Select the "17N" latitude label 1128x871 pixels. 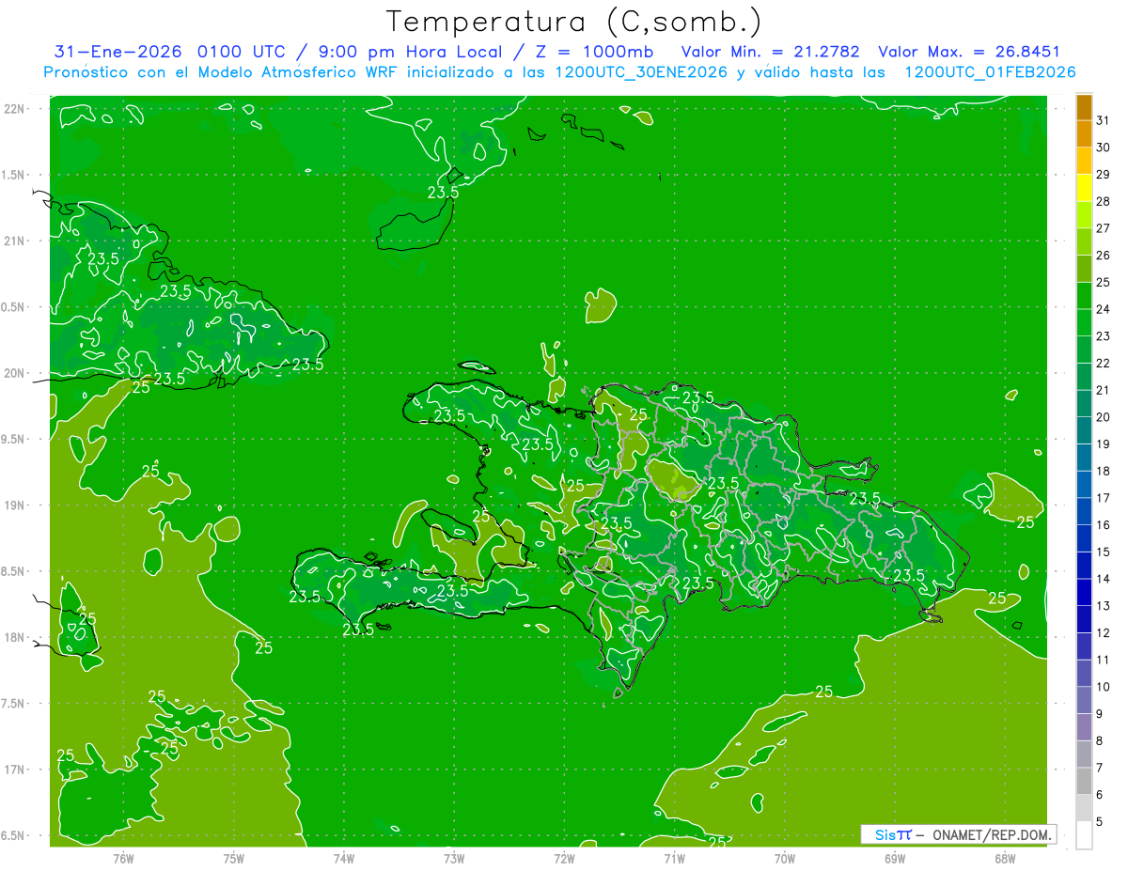tap(14, 770)
